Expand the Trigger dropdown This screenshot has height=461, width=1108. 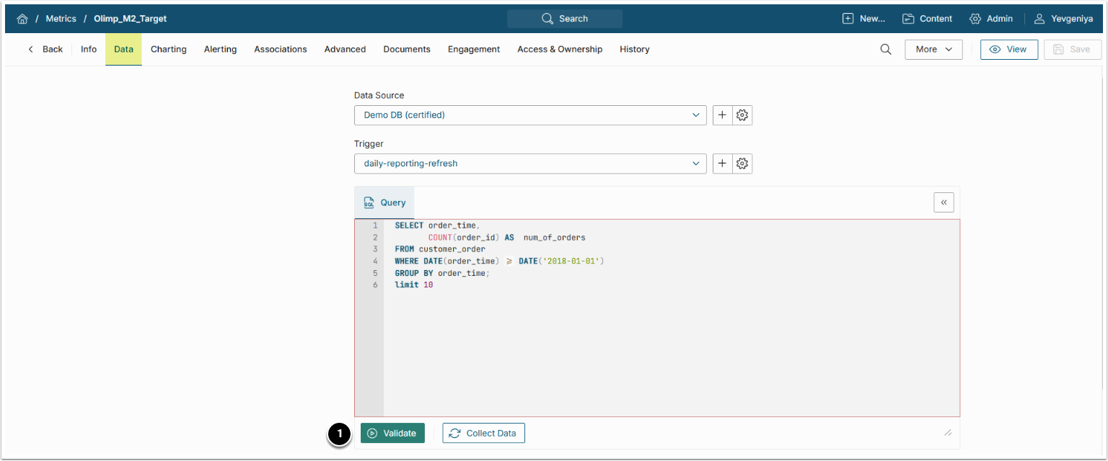[529, 164]
